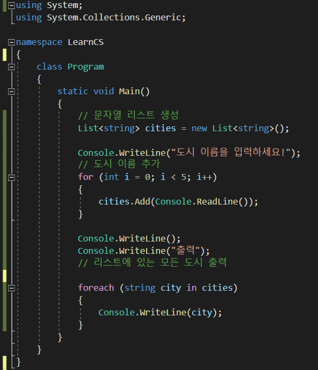Click the comment '// 도시 이름 추가'
The image size is (318, 370).
click(x=119, y=164)
